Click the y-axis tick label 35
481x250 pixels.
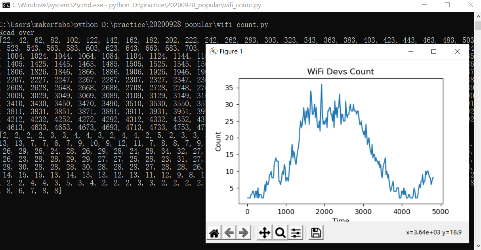click(x=229, y=88)
